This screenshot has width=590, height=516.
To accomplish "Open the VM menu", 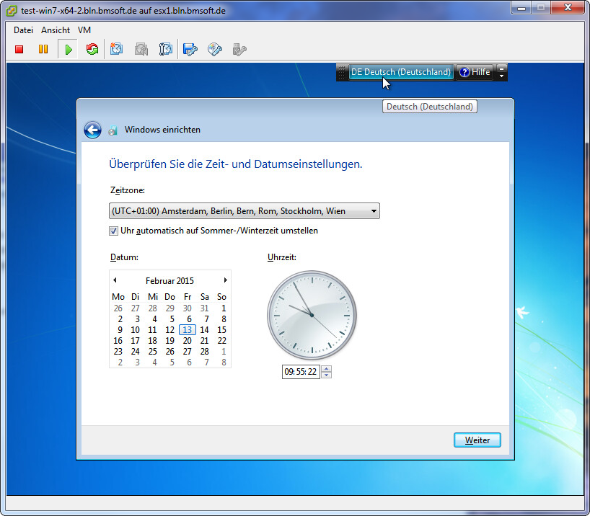I will 84,30.
